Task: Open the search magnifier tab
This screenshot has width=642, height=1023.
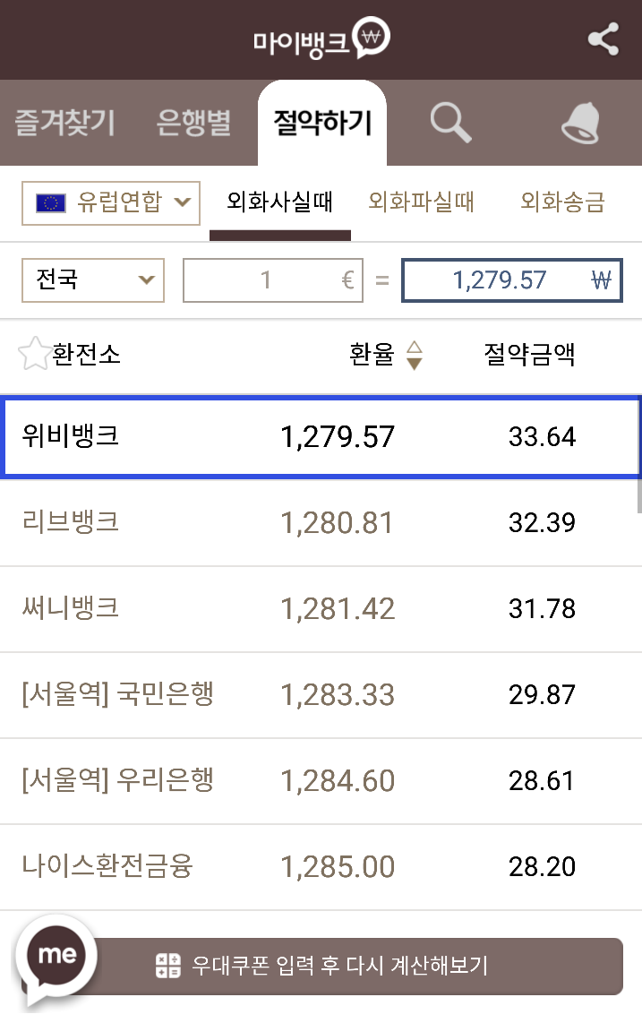Action: (451, 123)
